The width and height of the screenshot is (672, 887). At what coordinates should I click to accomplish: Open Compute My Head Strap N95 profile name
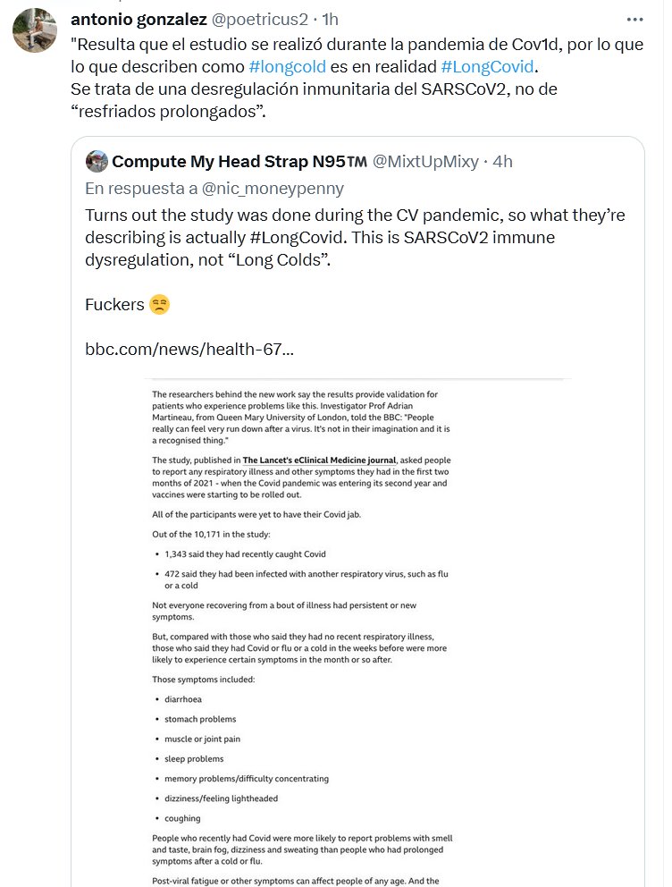coord(239,161)
